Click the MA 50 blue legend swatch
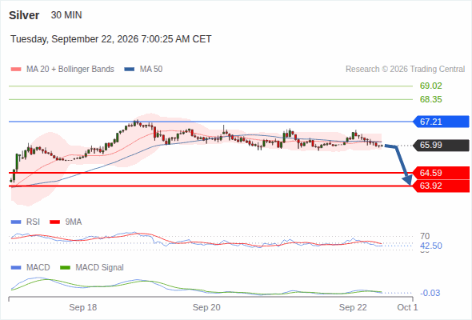Viewport: 472px width, 320px height. (130, 70)
